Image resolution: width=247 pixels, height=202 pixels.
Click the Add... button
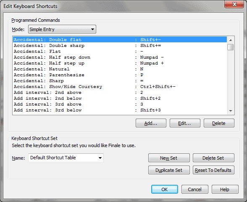click(x=151, y=123)
